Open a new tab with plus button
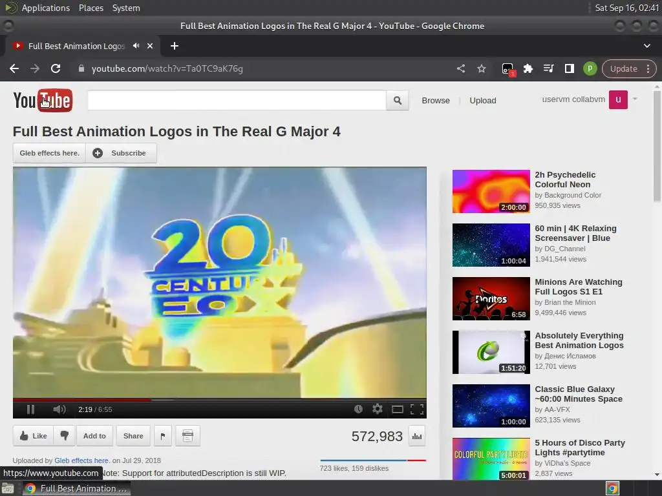 pos(175,46)
